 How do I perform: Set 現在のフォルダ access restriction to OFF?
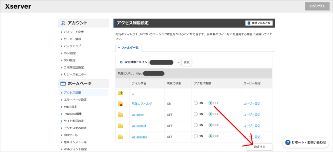tap(211, 103)
